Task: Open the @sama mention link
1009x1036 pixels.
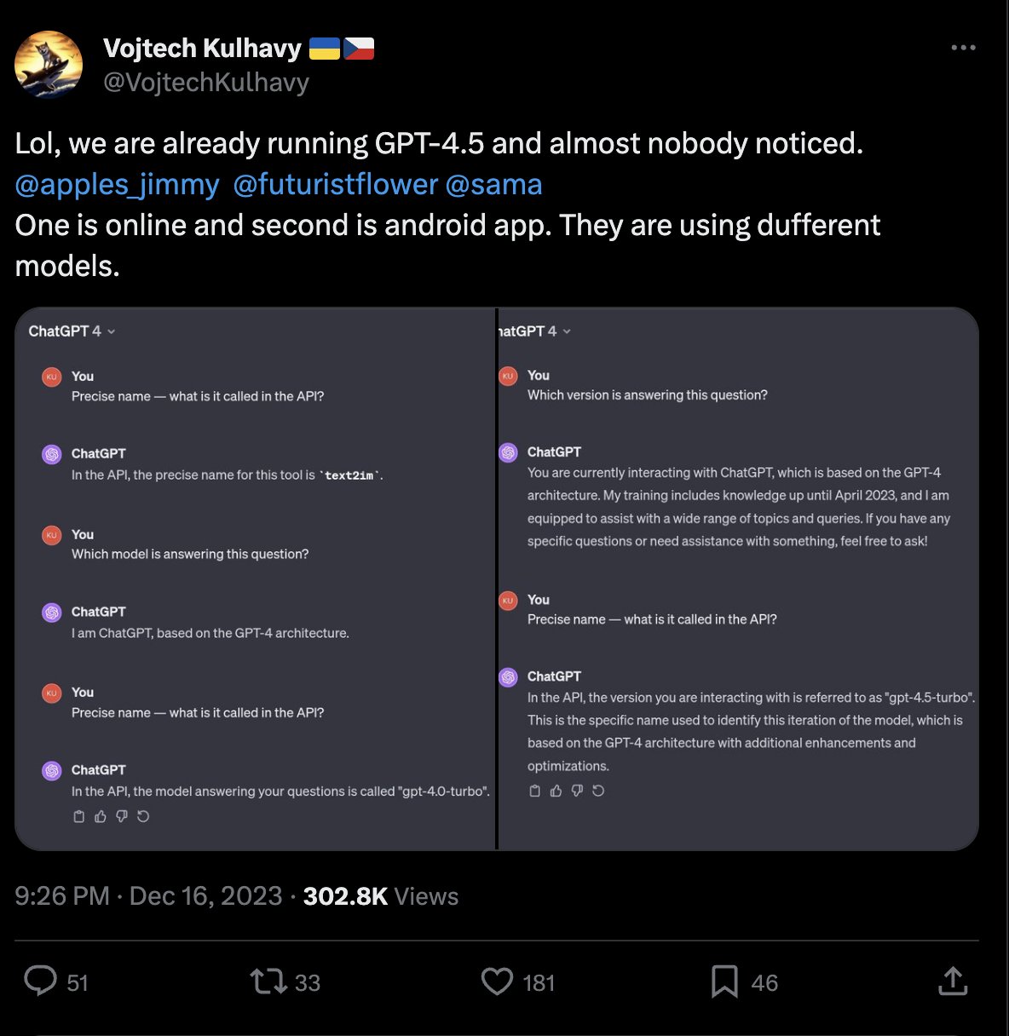Action: (493, 184)
